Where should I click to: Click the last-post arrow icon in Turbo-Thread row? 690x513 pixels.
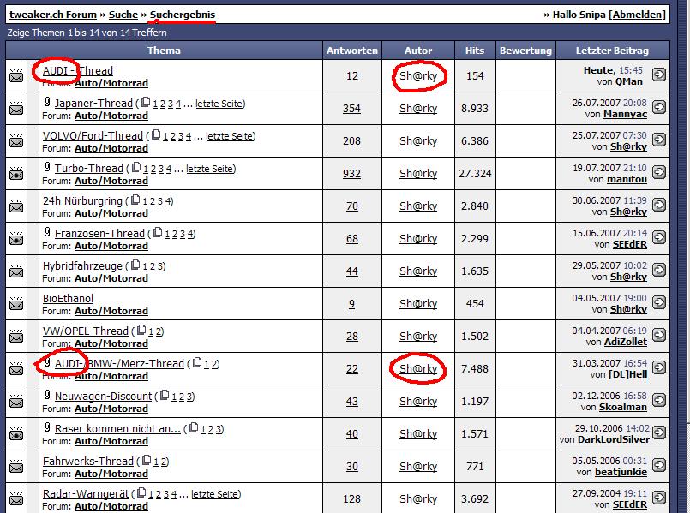pyautogui.click(x=659, y=173)
